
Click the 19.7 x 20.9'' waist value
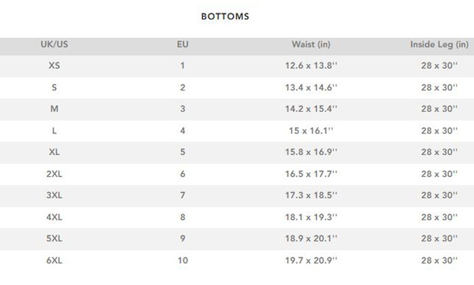(311, 261)
